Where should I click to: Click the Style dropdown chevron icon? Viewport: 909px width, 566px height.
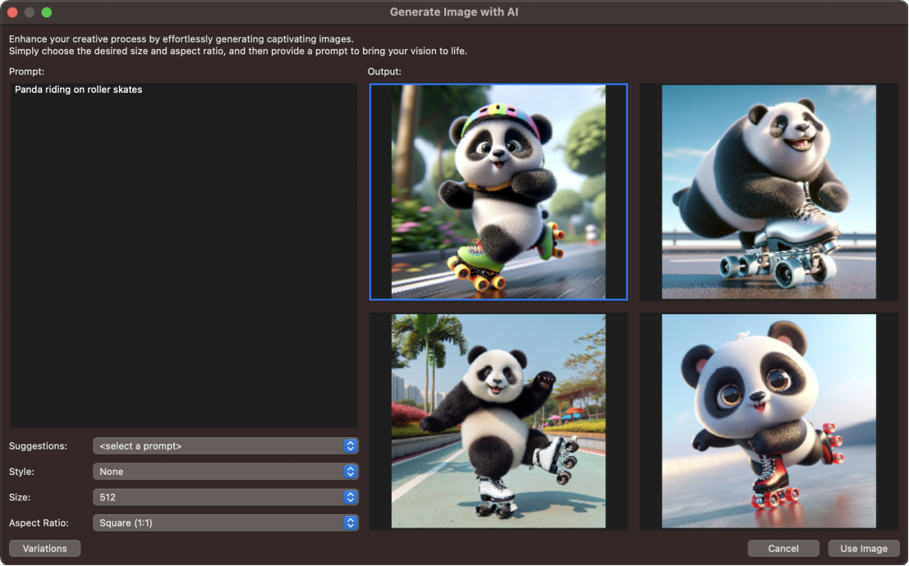(351, 472)
